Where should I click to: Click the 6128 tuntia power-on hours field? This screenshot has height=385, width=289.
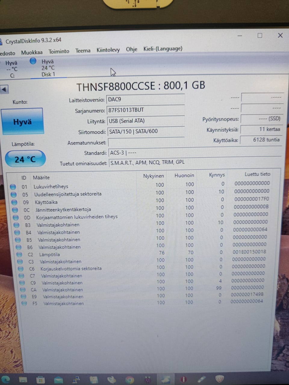tap(261, 140)
